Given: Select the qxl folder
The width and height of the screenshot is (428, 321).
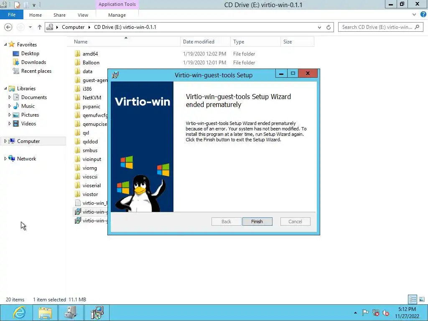Looking at the screenshot, I should [86, 132].
